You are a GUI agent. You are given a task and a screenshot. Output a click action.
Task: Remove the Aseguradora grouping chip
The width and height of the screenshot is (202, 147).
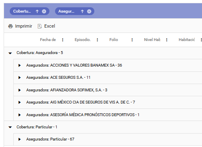(x=89, y=11)
